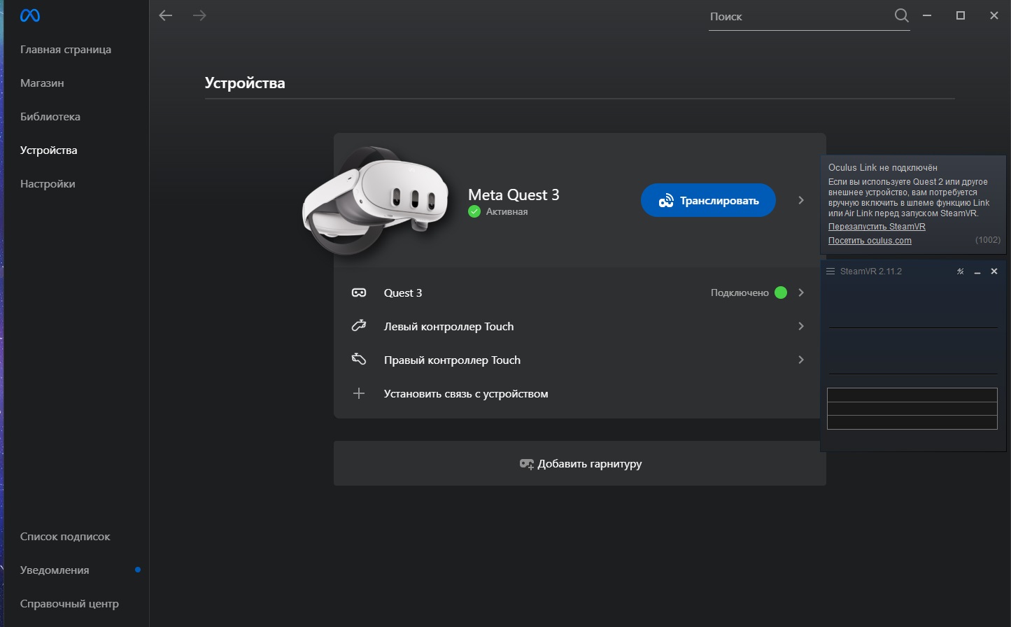Click the Устройства page heading
The width and height of the screenshot is (1011, 627).
tap(245, 83)
